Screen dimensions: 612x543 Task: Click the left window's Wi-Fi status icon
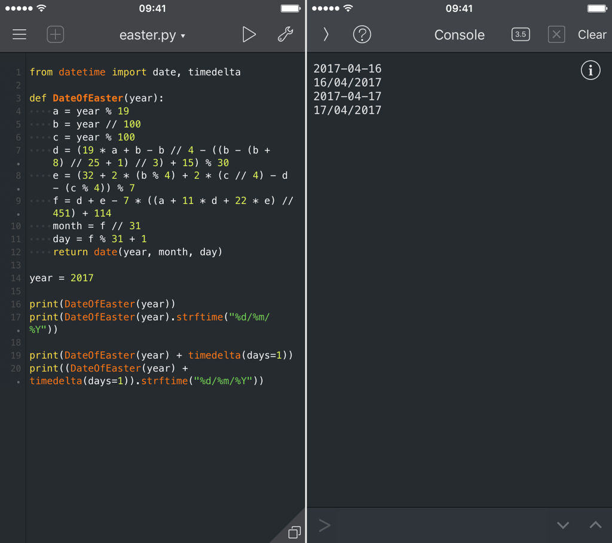coord(41,8)
